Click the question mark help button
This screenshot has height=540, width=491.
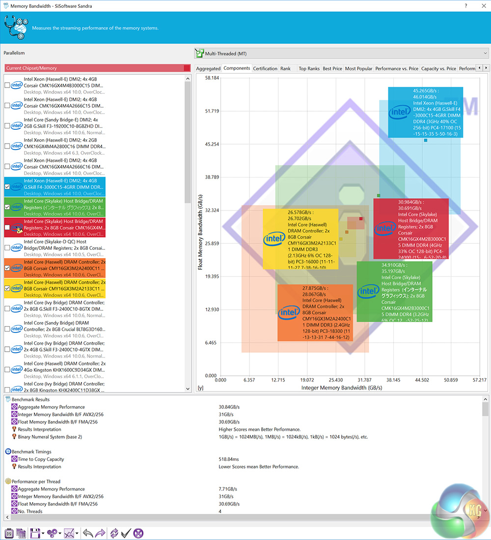[x=466, y=6]
